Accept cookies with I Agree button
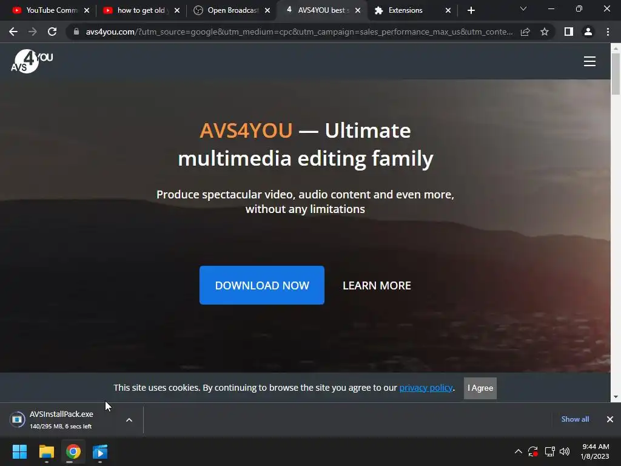 click(480, 388)
